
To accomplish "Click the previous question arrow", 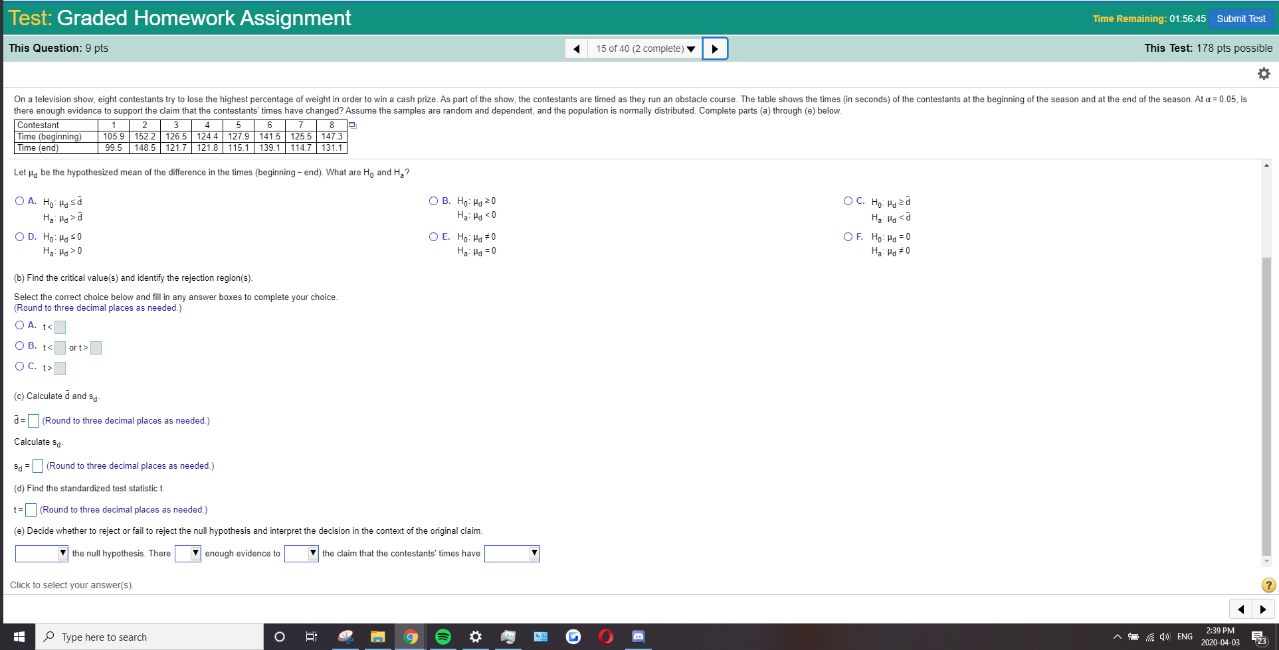I will pyautogui.click(x=575, y=48).
